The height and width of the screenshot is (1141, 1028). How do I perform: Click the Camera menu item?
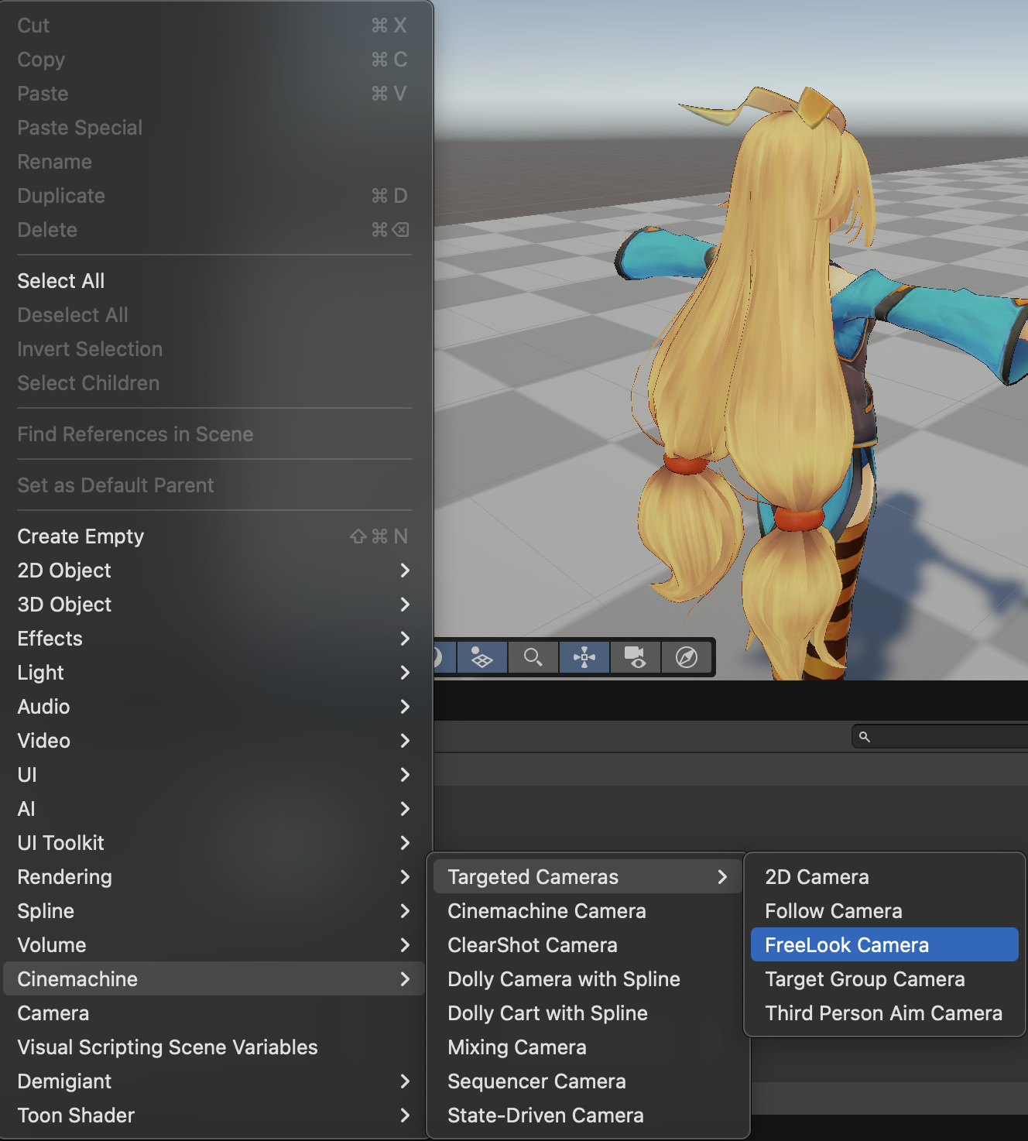[x=53, y=1013]
